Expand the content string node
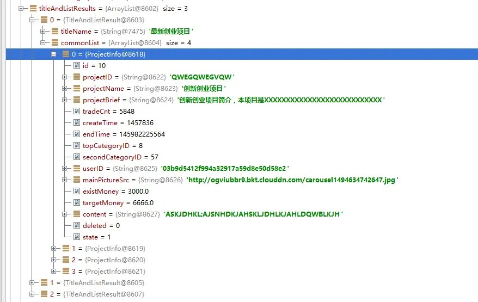Screen dimensions: 478x302 [x=65, y=214]
